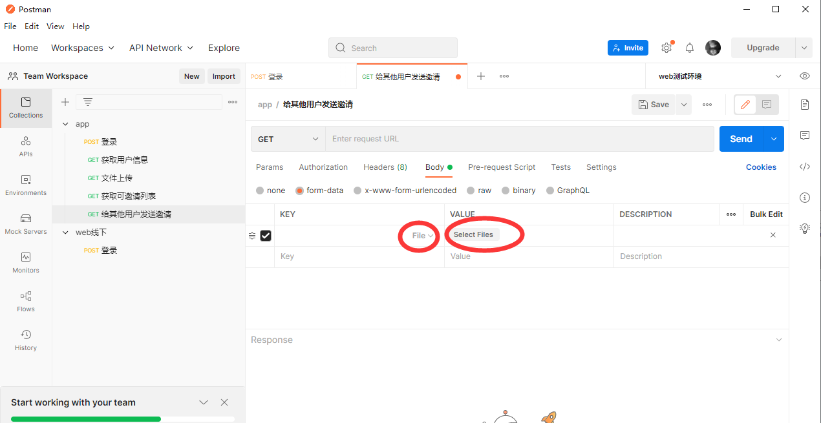Image resolution: width=821 pixels, height=423 pixels.
Task: Open the Comments icon on right sidebar
Action: [x=805, y=135]
